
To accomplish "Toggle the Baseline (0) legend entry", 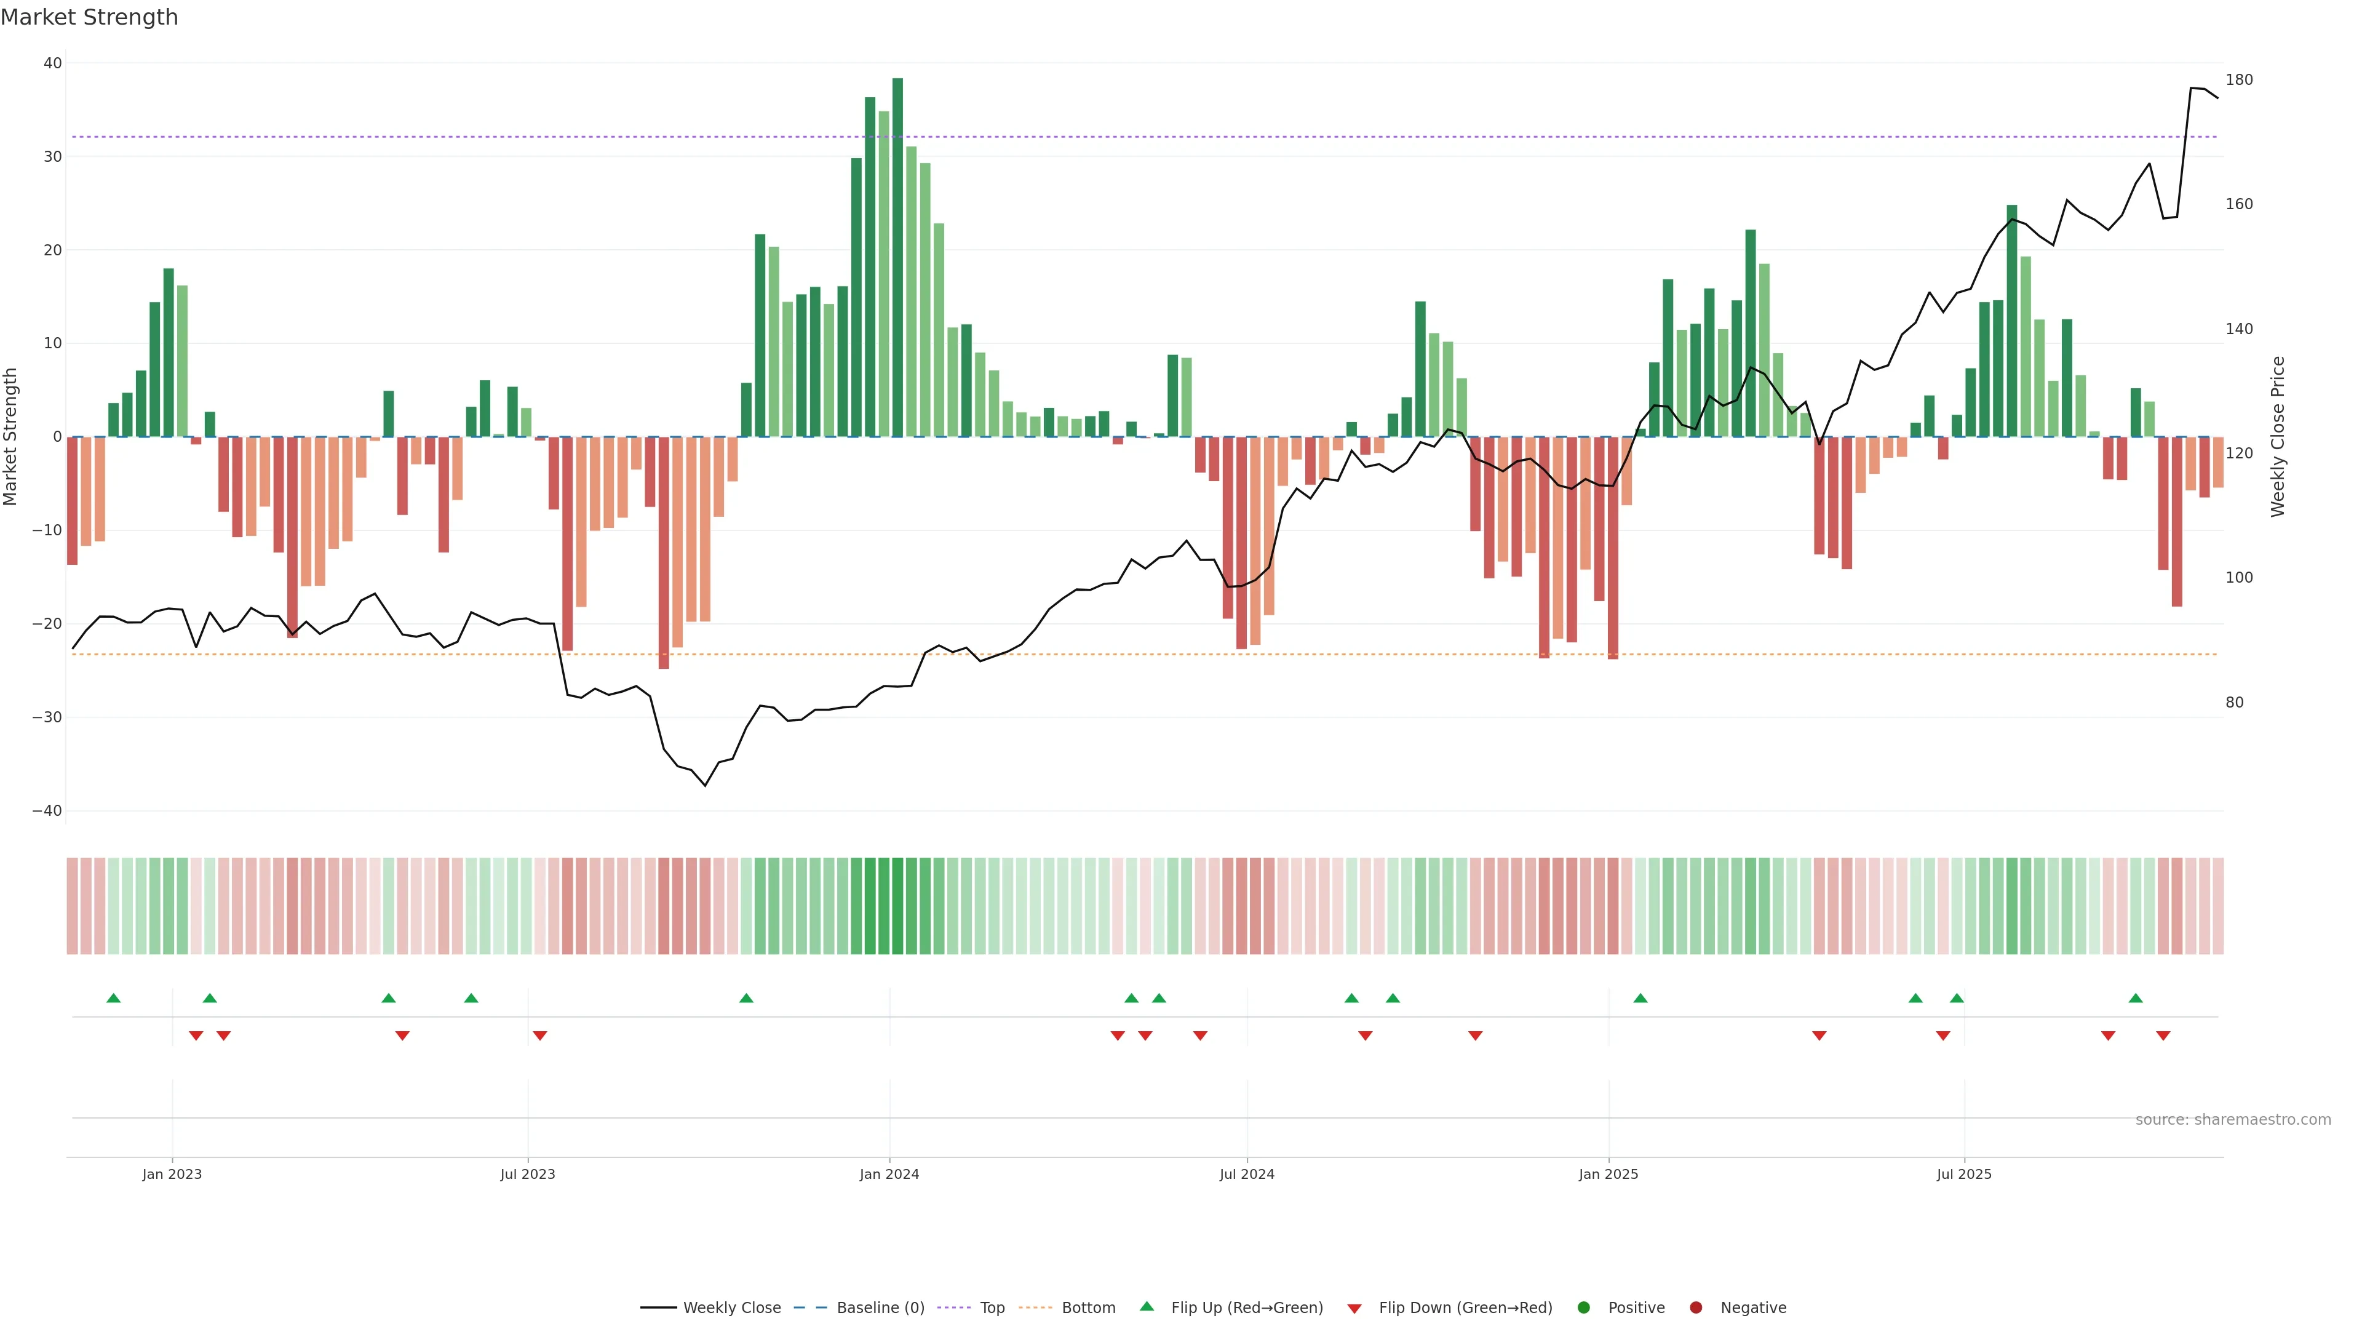I will pos(880,1307).
